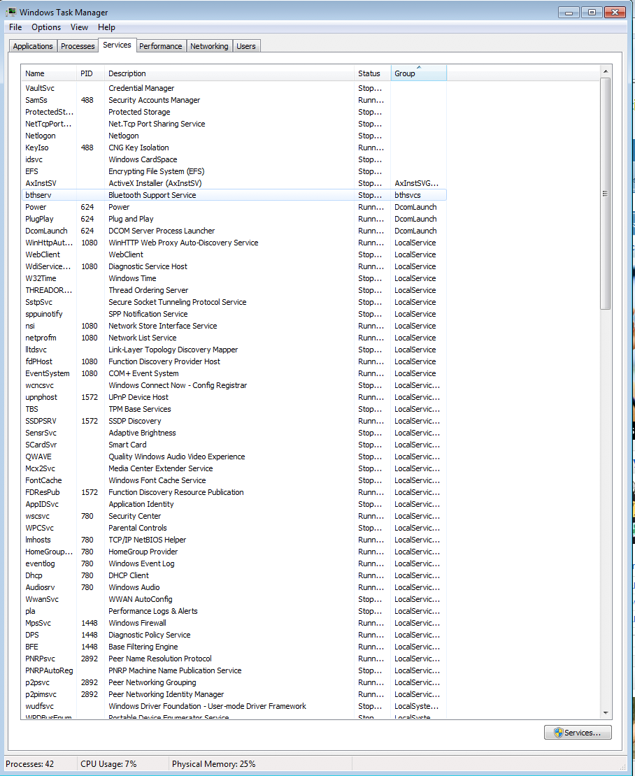Select the SCardSvr Smart Card row
635x776 pixels.
(234, 445)
